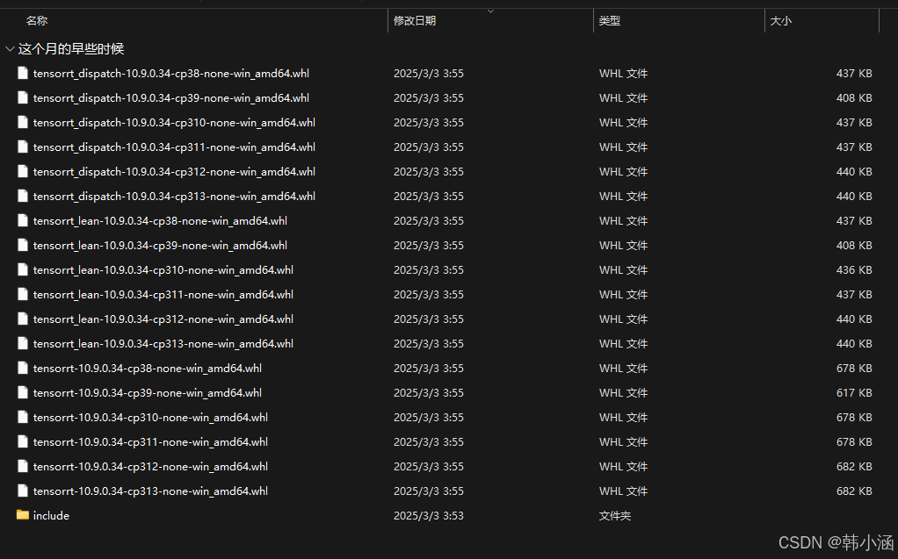Click 436 KB size of tensorrt_lean cp310 wheel
Image resolution: width=898 pixels, height=559 pixels.
coord(854,270)
